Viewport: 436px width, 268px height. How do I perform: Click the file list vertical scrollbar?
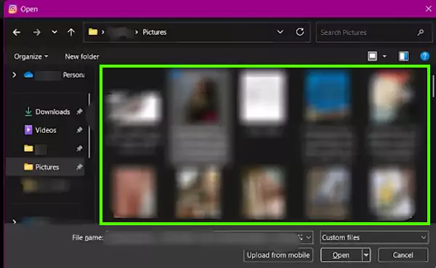coord(433,86)
